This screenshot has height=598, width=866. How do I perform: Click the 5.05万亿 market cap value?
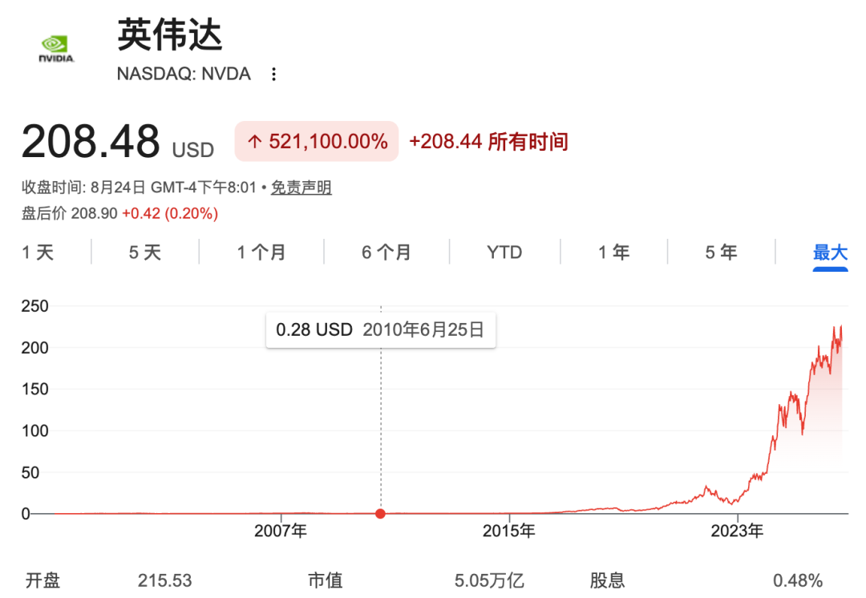tap(489, 581)
